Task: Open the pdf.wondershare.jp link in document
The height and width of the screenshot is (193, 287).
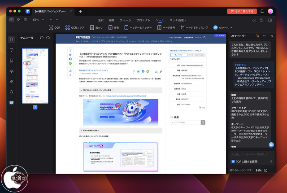Action: [126, 96]
